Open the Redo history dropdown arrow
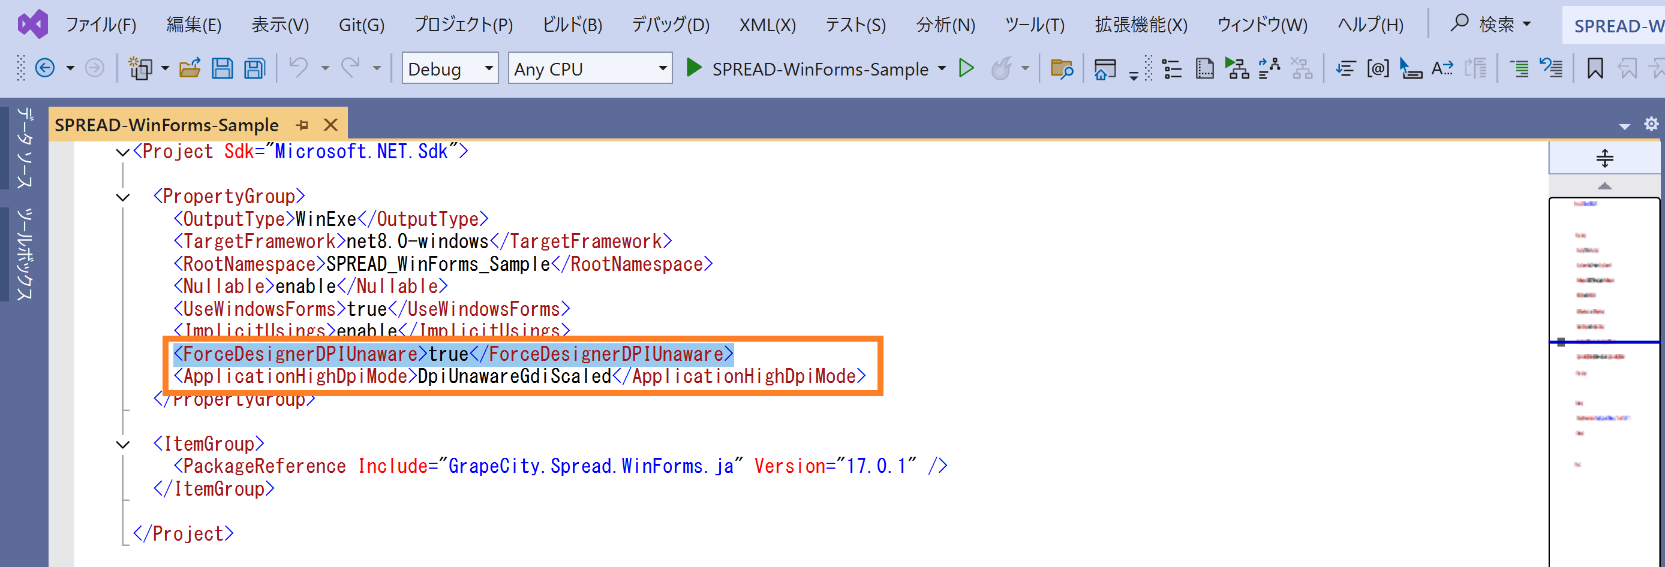This screenshot has width=1665, height=567. click(377, 68)
